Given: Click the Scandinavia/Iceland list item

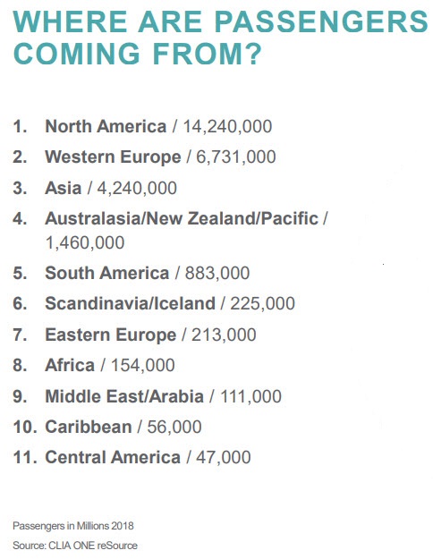Looking at the screenshot, I should 154,303.
